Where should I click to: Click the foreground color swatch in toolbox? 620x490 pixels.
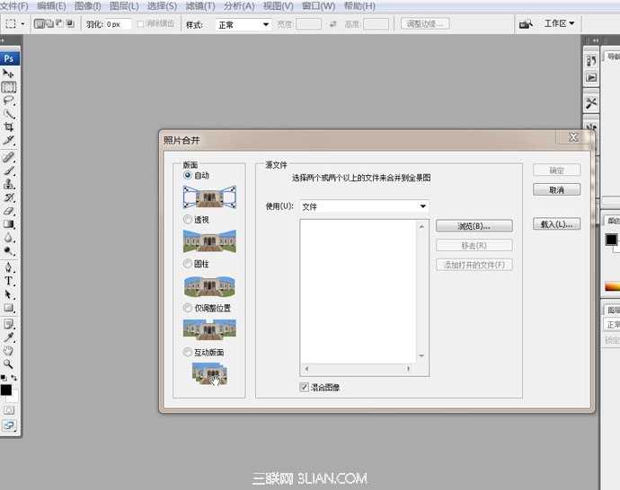5,390
